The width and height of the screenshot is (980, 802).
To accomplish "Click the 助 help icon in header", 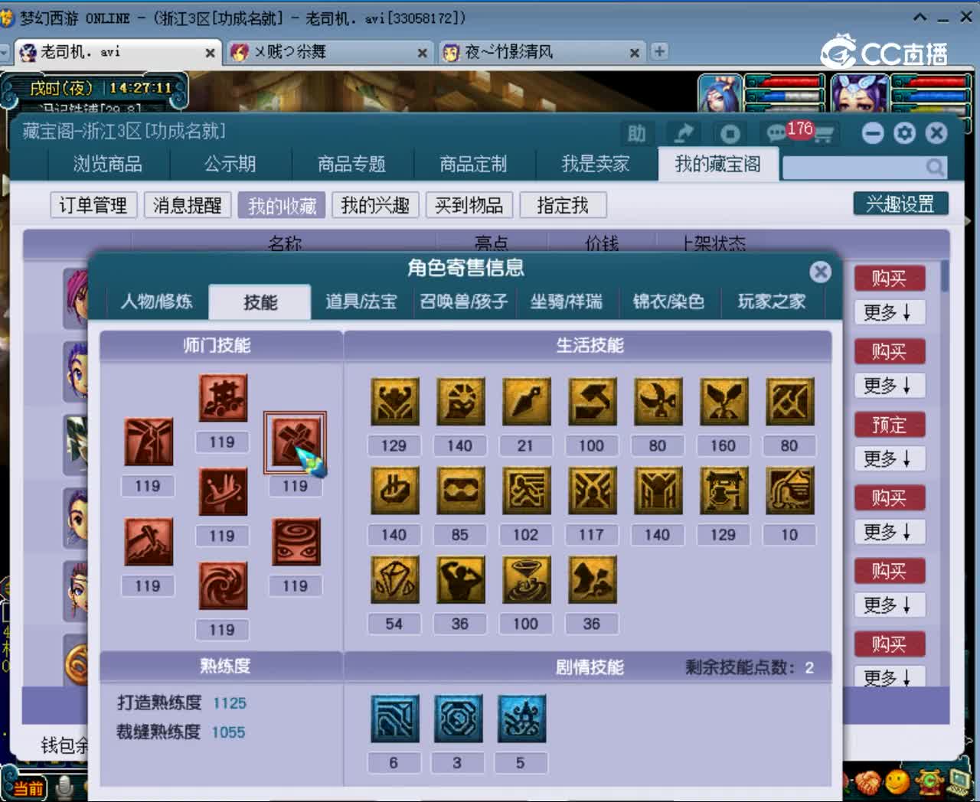I will (636, 134).
